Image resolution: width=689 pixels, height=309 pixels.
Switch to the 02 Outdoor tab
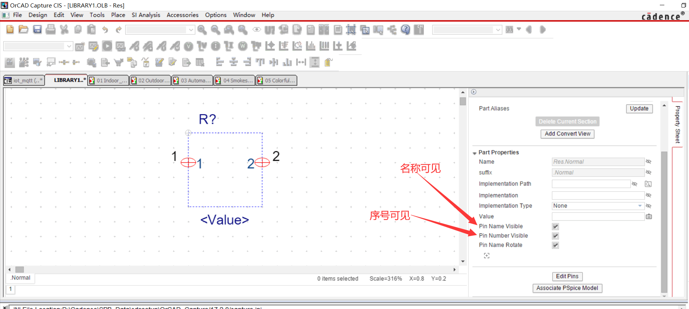[150, 80]
